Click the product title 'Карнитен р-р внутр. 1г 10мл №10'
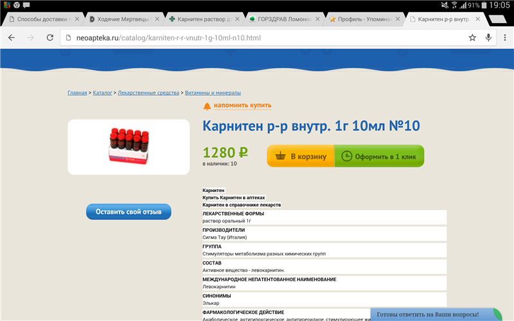Viewport: 514px width, 321px height. coord(311,126)
